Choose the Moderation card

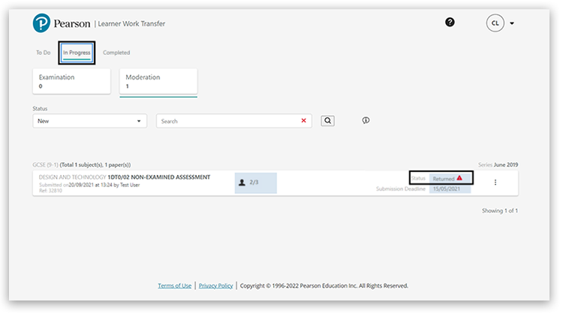point(158,82)
